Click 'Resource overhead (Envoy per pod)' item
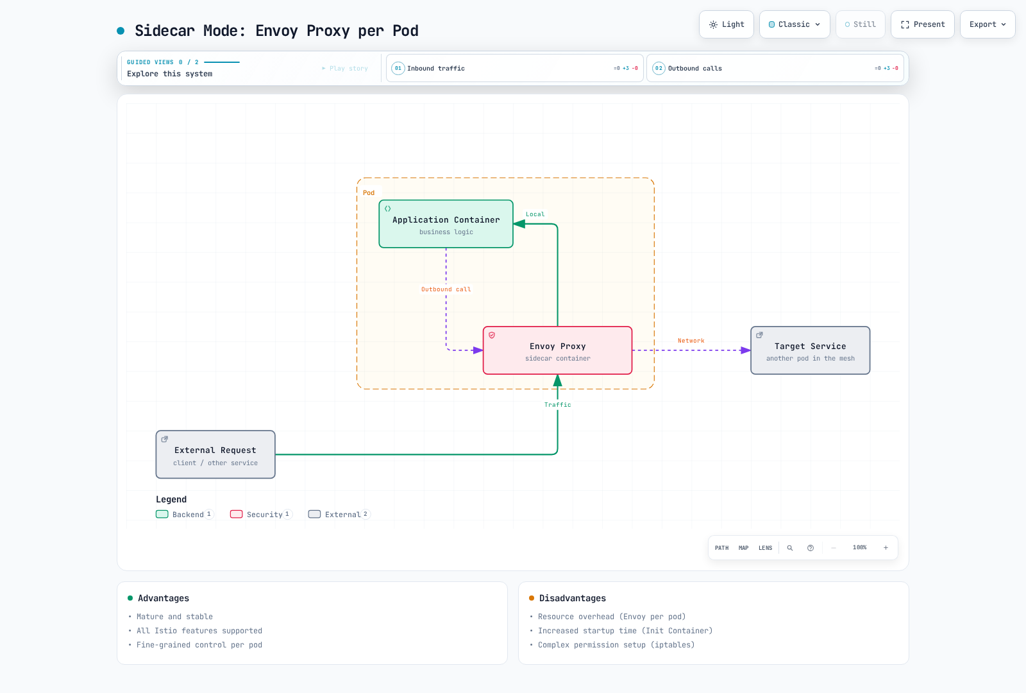 click(612, 617)
